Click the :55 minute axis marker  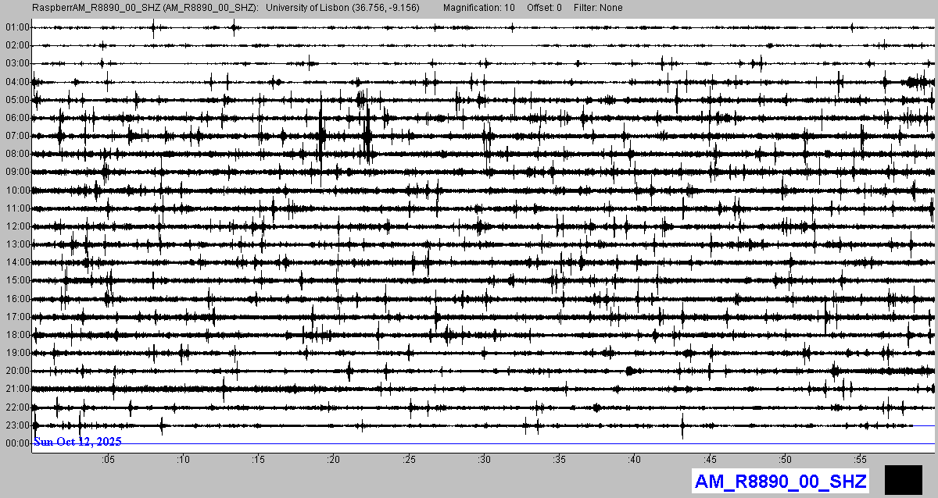[x=861, y=459]
